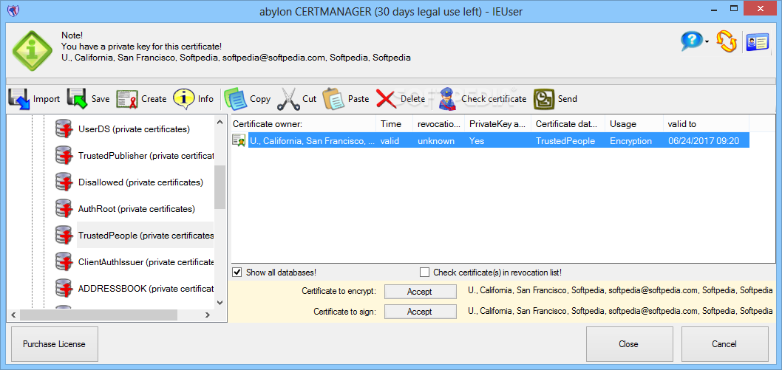Sort by Certificate database column header
The width and height of the screenshot is (782, 370).
tap(568, 124)
